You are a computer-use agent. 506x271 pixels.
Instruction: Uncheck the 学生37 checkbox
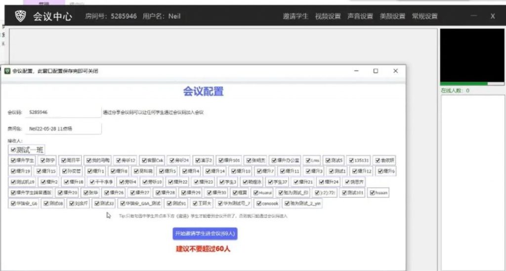[271, 182]
